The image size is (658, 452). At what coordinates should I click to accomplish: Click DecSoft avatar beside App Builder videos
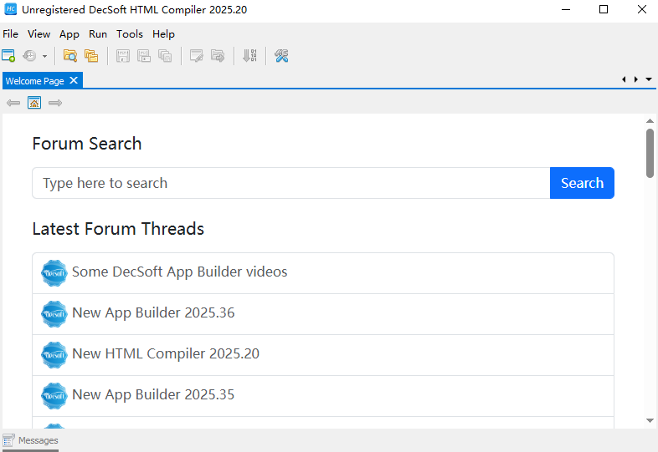(54, 273)
